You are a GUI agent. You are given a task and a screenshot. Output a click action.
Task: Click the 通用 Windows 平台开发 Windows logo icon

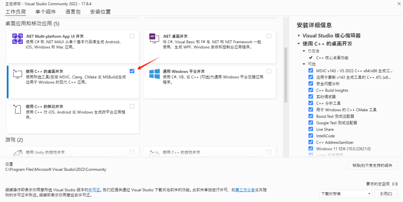(x=154, y=74)
